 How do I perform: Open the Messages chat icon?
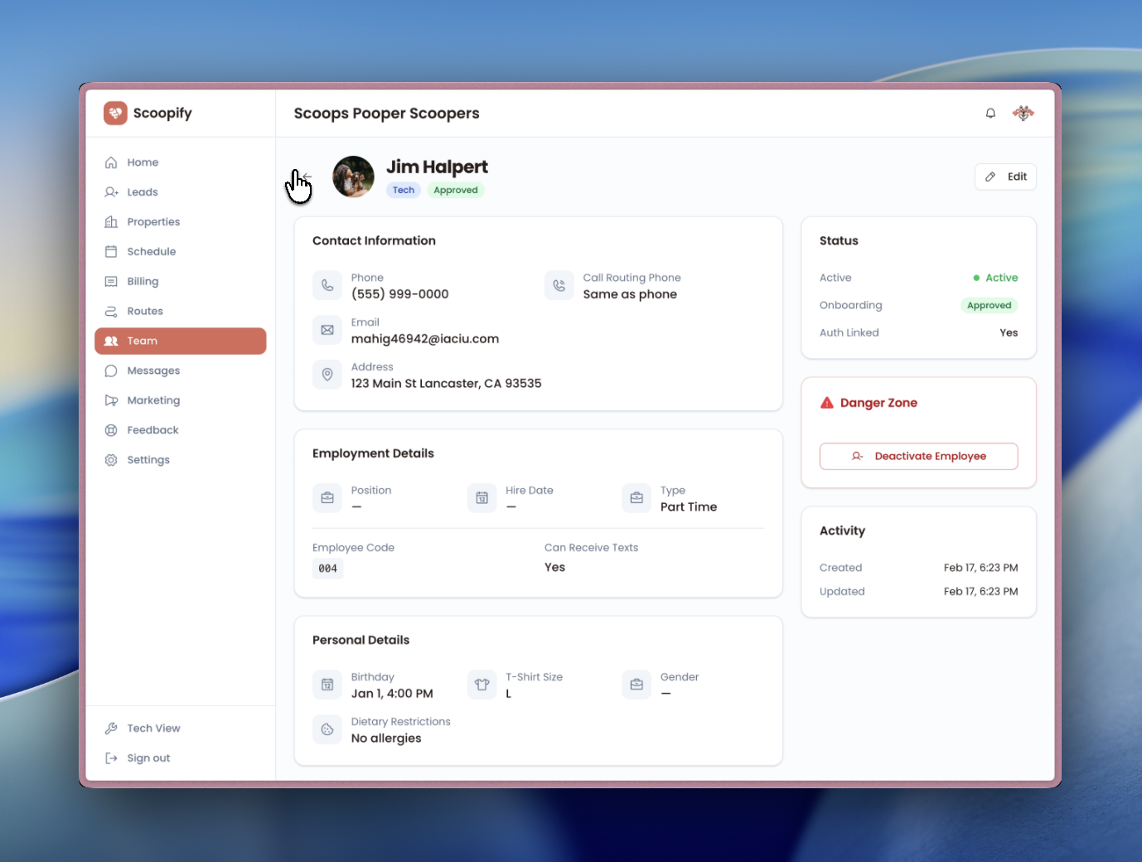[x=111, y=370]
